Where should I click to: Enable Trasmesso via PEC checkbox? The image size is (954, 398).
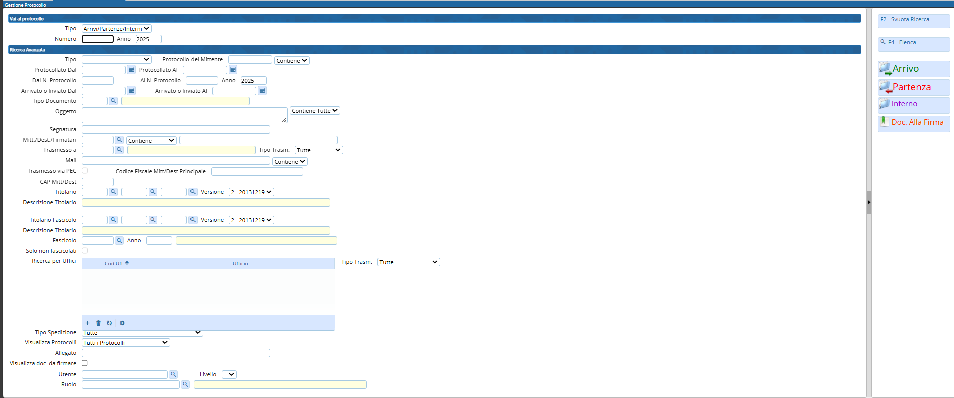click(x=85, y=171)
